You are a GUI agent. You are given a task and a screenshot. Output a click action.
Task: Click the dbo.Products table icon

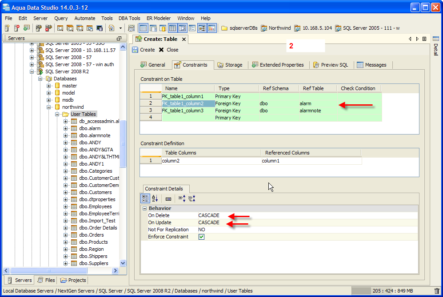point(74,242)
